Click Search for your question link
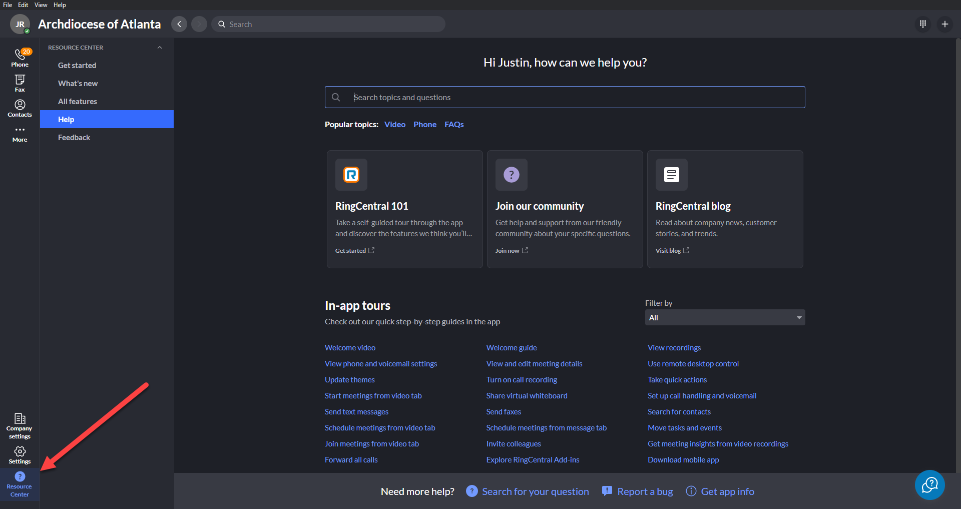This screenshot has height=509, width=961. 535,491
